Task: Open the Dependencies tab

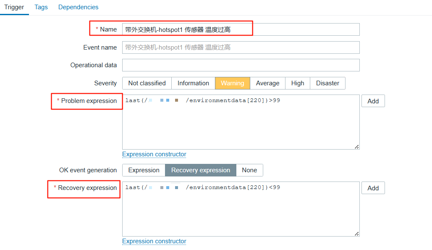Action: [x=78, y=7]
